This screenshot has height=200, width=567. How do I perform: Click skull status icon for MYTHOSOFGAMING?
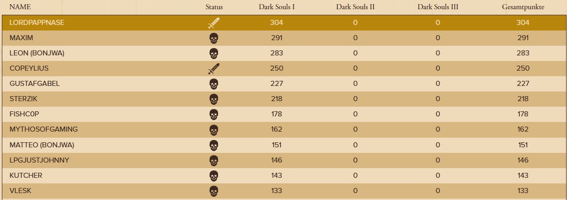[x=213, y=129]
